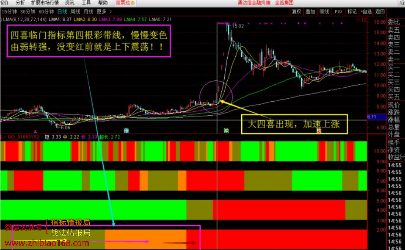Select the 周线 weekly period

tap(75, 11)
